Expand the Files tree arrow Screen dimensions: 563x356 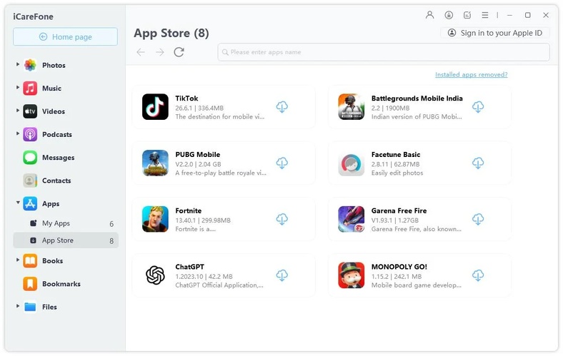pos(18,307)
